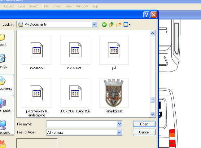
Task: Open the Window menu
Action: [x=82, y=6]
